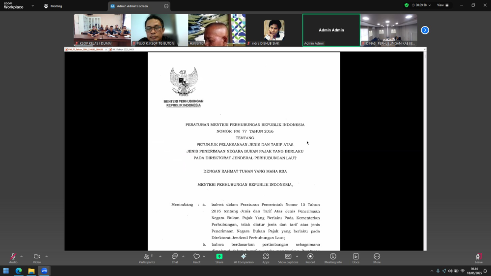This screenshot has height=276, width=491.
Task: Open the Wi-Fi network flyout
Action: click(463, 271)
